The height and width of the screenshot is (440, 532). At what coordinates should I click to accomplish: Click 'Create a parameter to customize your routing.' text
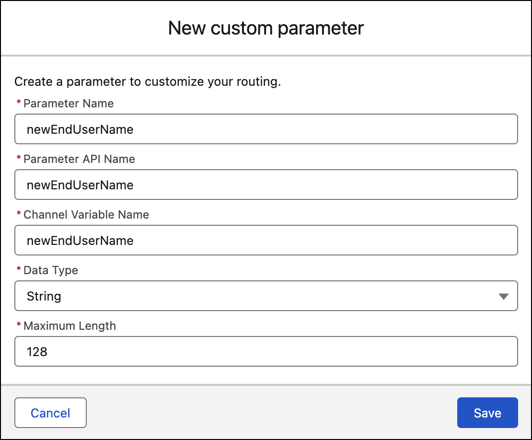(x=148, y=82)
